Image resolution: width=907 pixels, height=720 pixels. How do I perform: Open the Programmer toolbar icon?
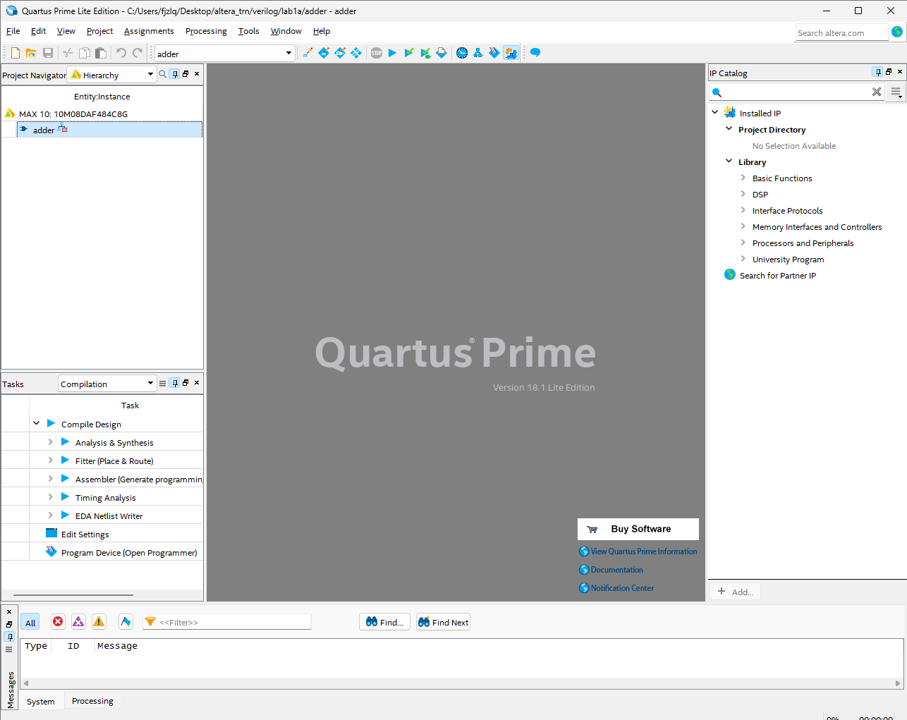(x=494, y=53)
